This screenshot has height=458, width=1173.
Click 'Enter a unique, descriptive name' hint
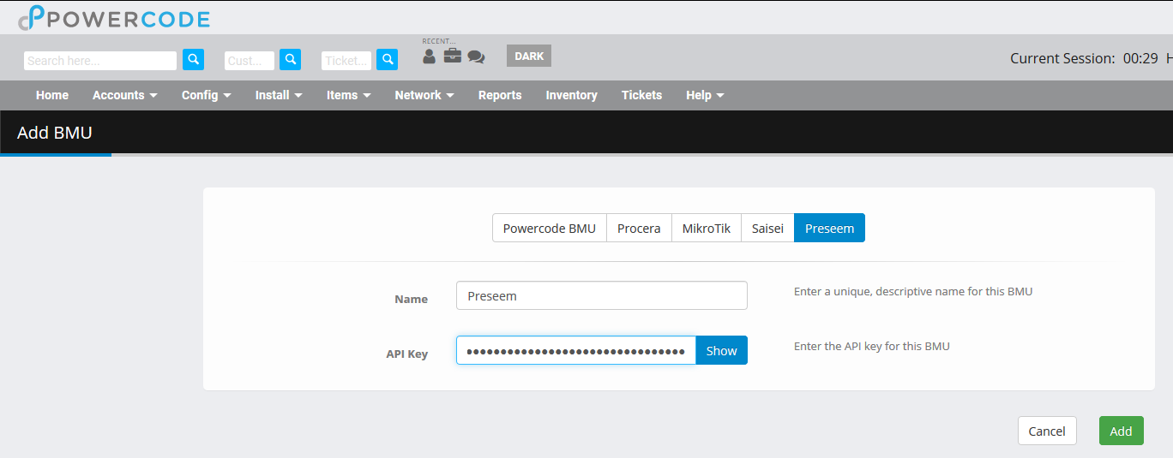[x=913, y=291]
